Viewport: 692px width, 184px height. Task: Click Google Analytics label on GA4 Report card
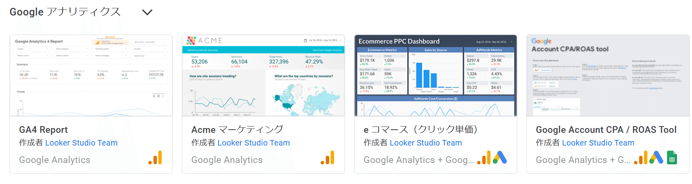[55, 160]
